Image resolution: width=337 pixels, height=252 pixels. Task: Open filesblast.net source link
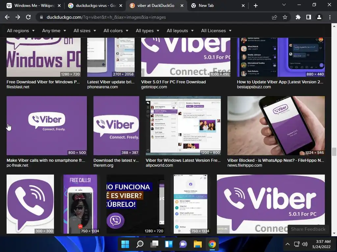[x=18, y=87]
